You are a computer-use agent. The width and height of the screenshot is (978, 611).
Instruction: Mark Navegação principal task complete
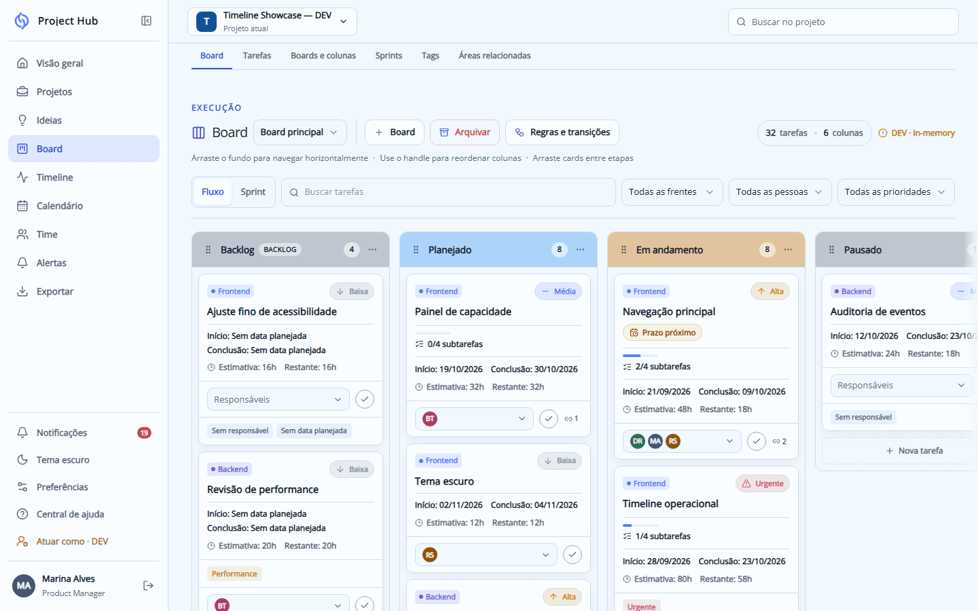tap(757, 441)
